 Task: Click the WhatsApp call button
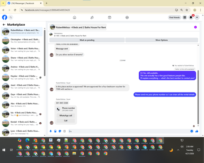66,115
